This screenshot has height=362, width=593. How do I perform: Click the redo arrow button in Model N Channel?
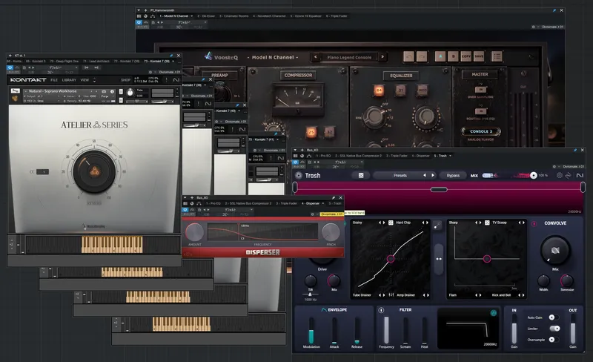click(422, 56)
